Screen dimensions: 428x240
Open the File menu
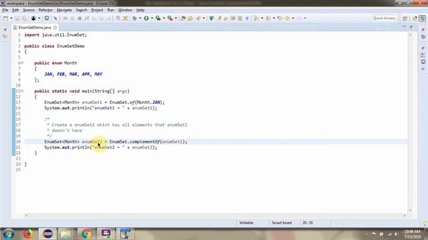click(5, 10)
